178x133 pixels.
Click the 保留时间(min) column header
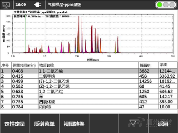[24, 65]
